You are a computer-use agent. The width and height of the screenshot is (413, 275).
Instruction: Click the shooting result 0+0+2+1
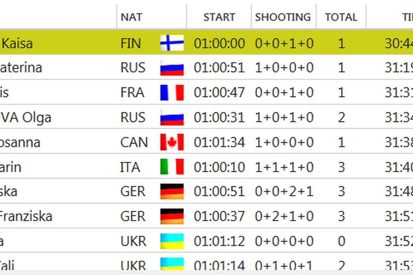[284, 191]
